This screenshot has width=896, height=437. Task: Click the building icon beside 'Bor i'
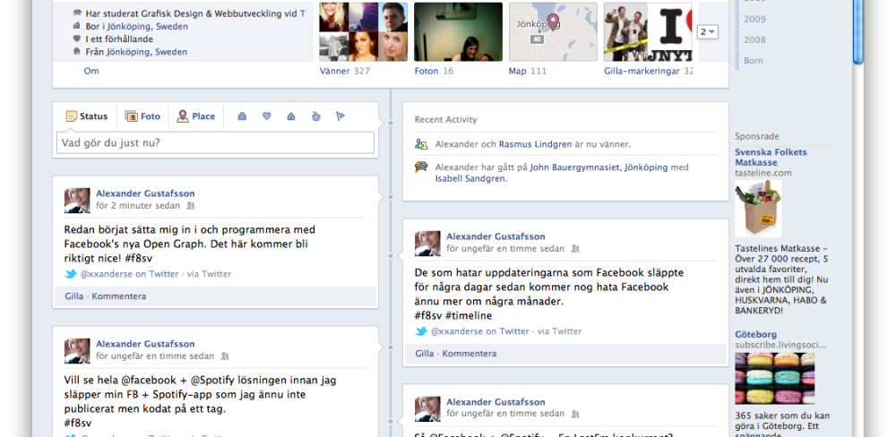click(77, 26)
